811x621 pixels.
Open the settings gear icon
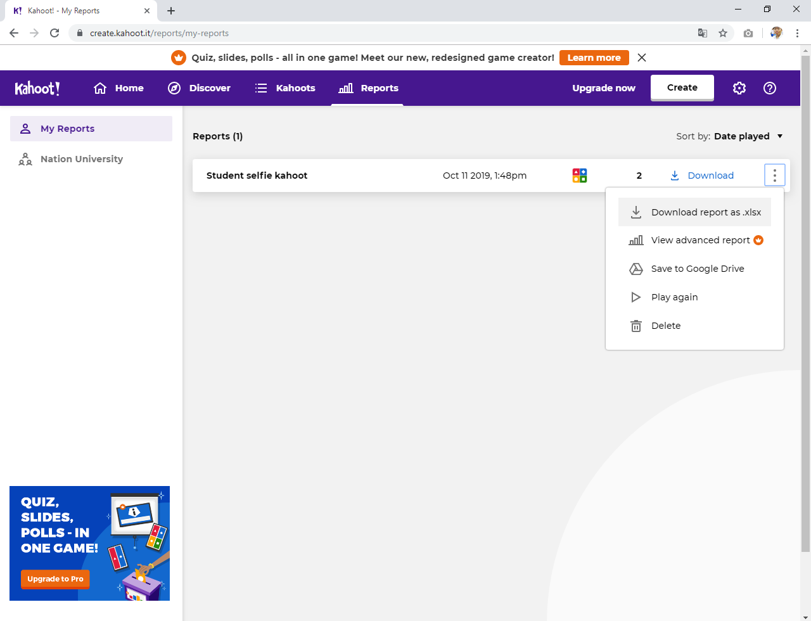[x=739, y=88]
